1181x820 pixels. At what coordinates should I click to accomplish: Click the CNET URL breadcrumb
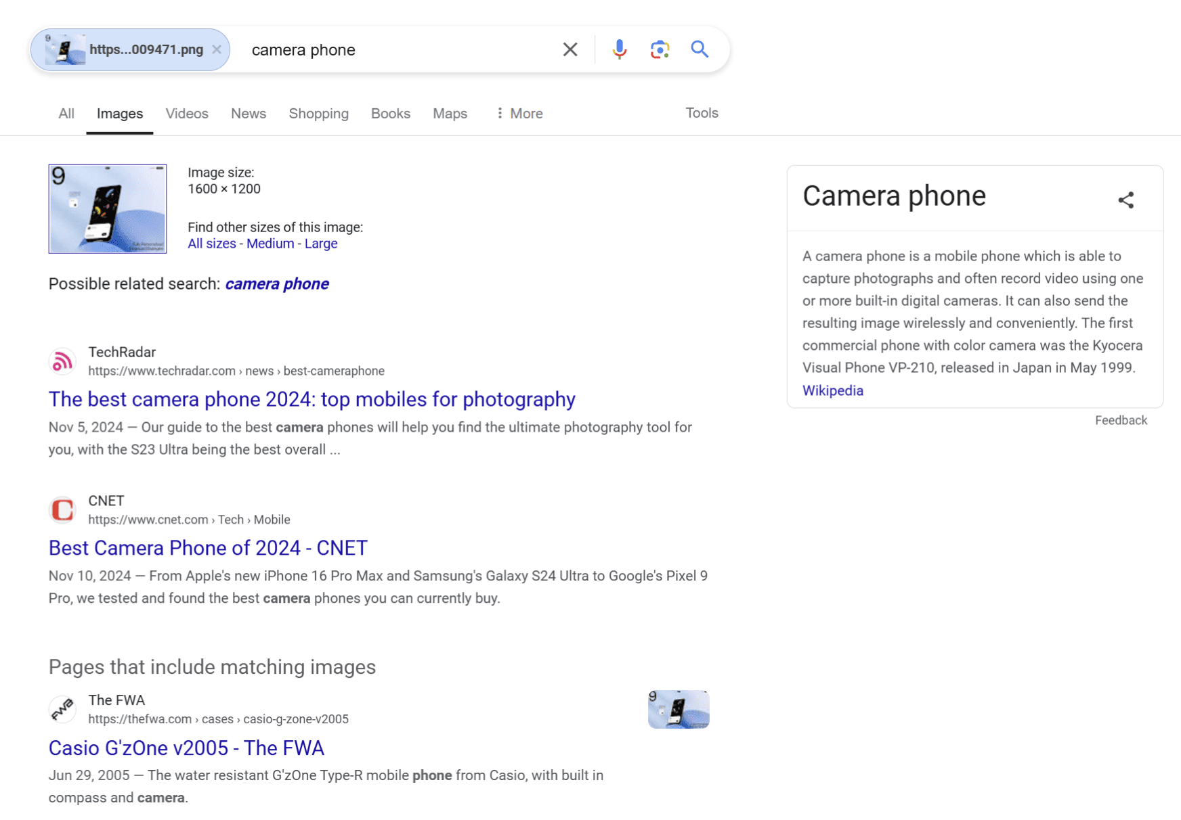click(189, 520)
